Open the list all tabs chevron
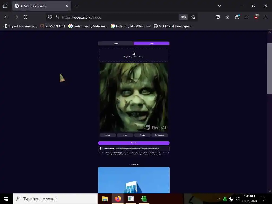Viewport: 272px width, 204px height. click(219, 6)
